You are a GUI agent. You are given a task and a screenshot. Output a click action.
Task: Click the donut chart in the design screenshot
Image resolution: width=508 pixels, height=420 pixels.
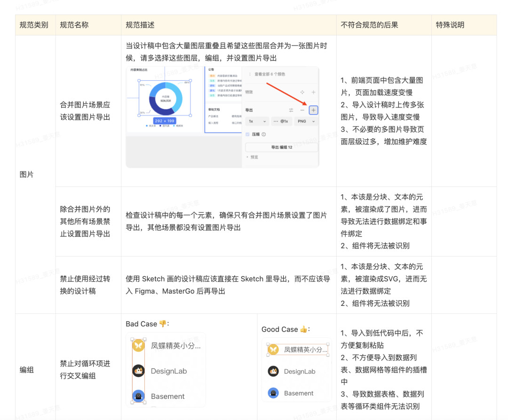click(x=165, y=98)
